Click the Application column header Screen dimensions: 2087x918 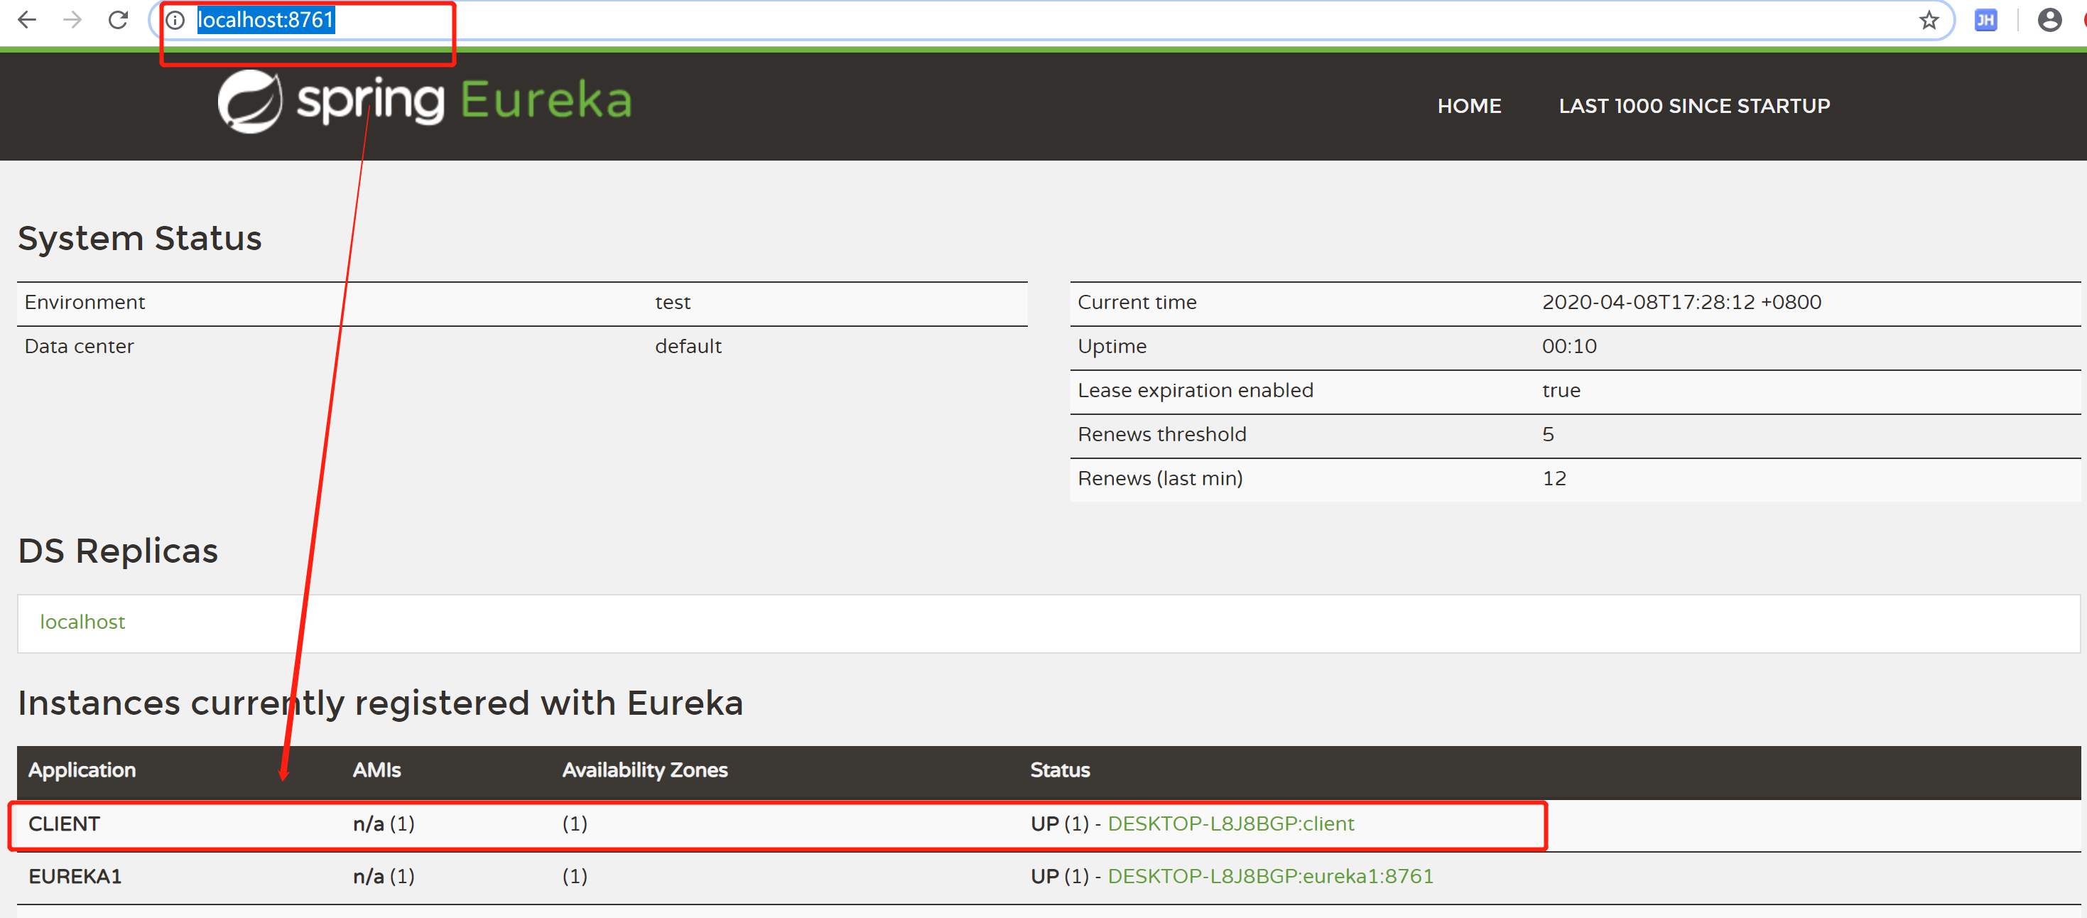pos(82,769)
